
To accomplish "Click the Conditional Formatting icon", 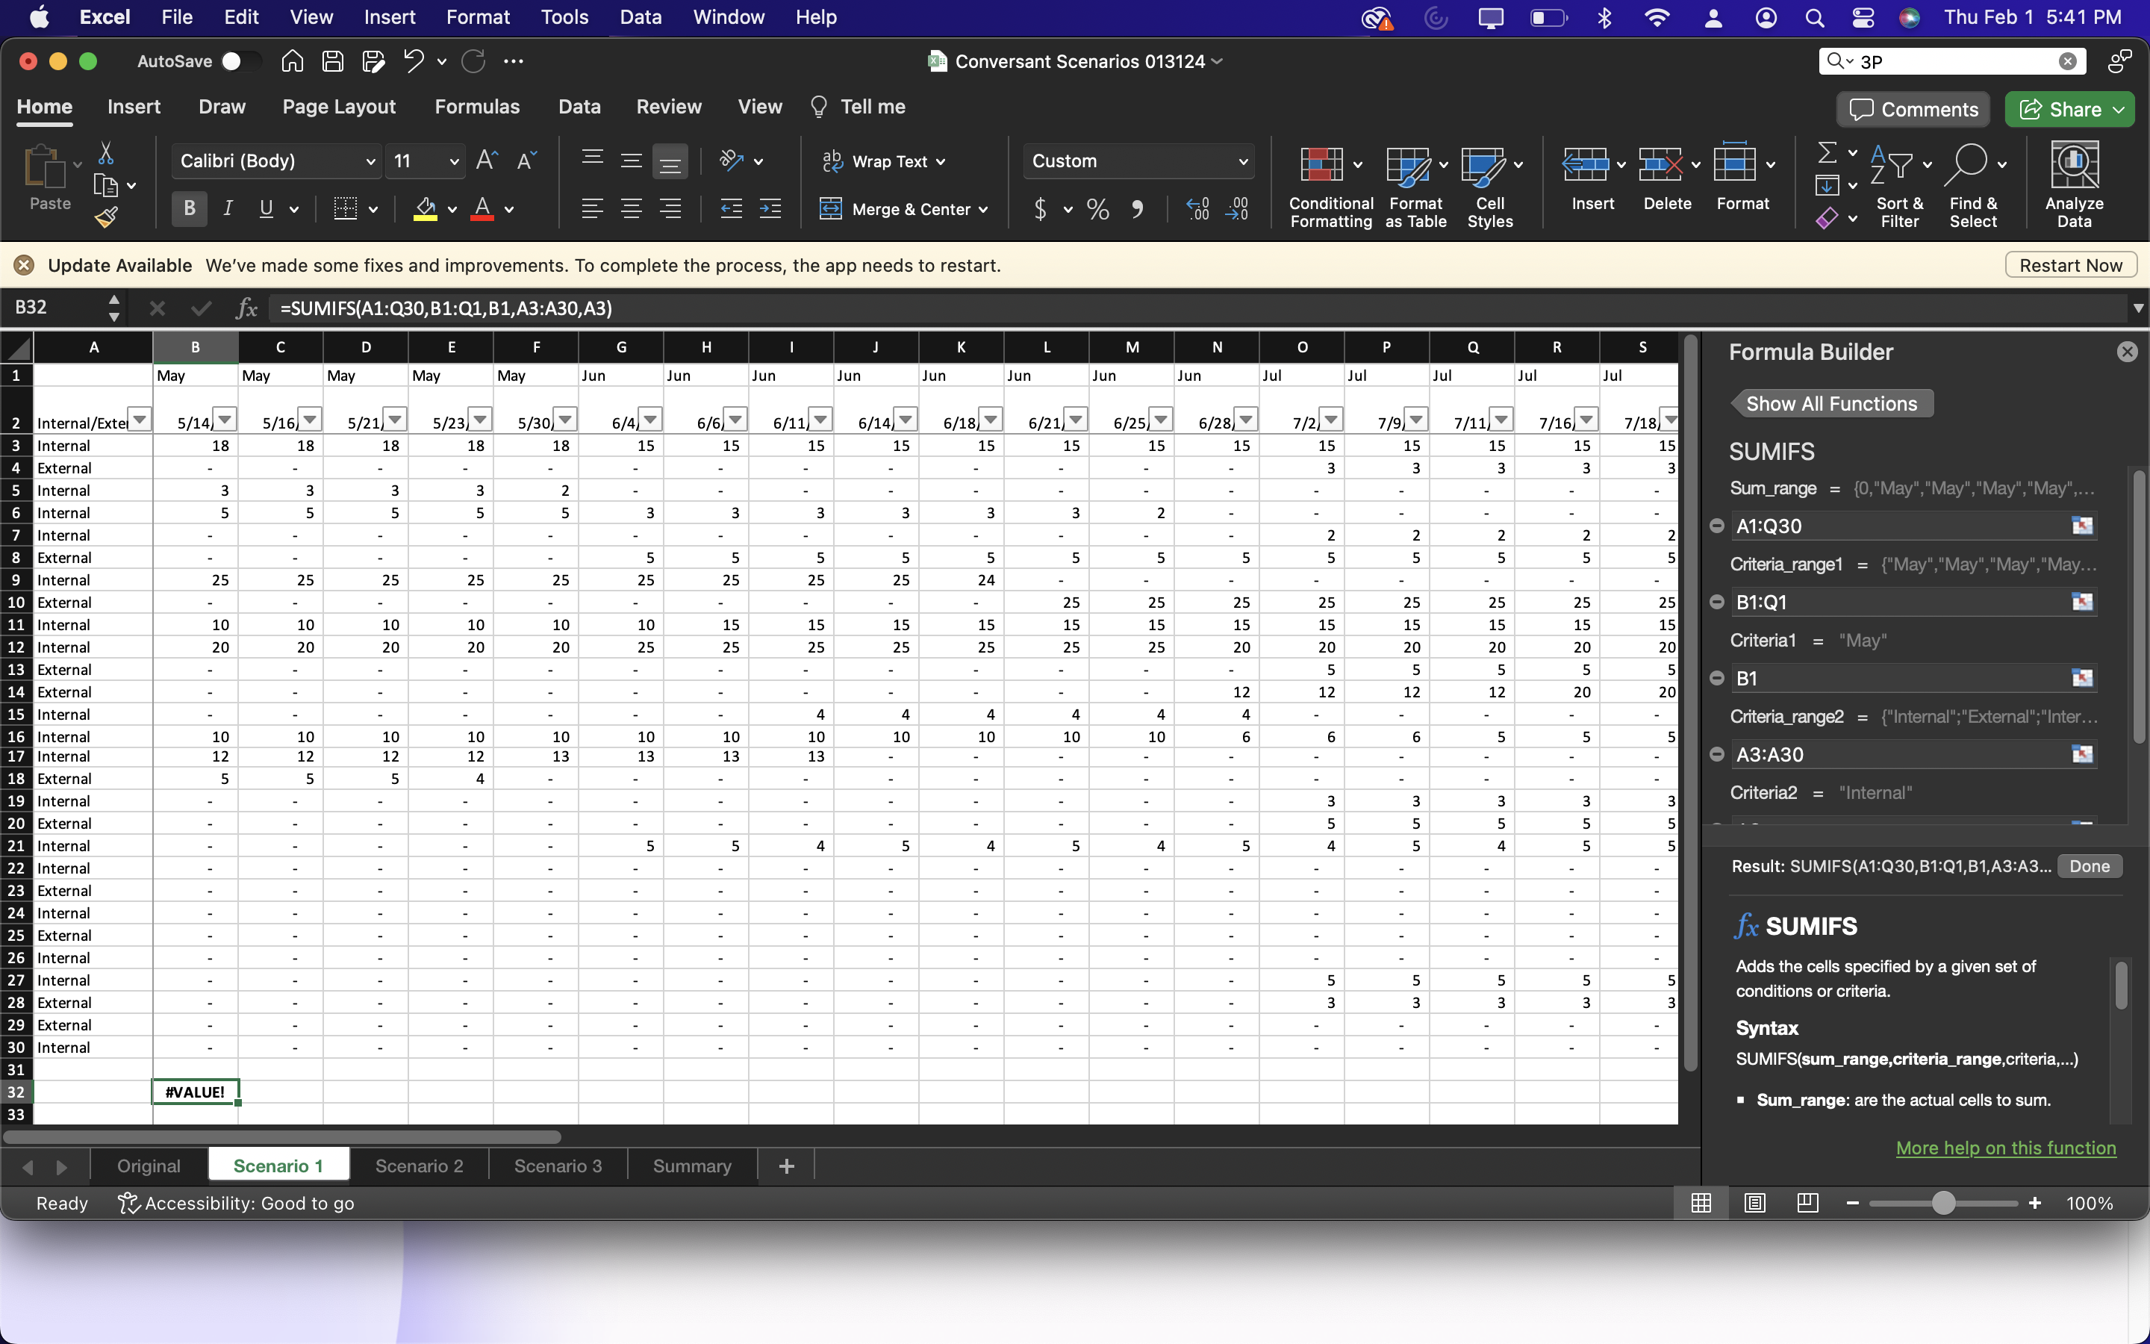I will point(1321,167).
